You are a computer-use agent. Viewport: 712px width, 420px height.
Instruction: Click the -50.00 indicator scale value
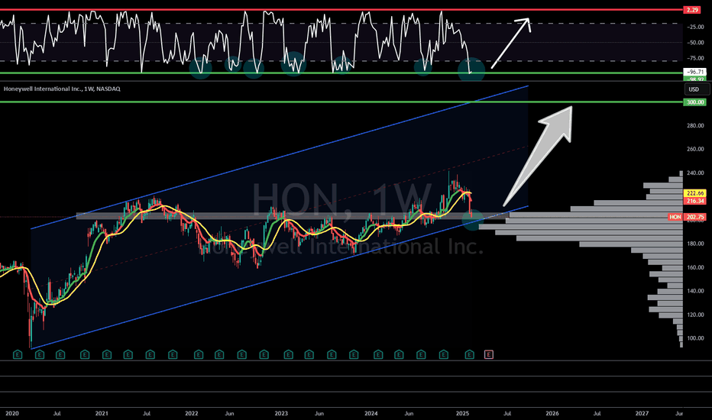tap(695, 43)
